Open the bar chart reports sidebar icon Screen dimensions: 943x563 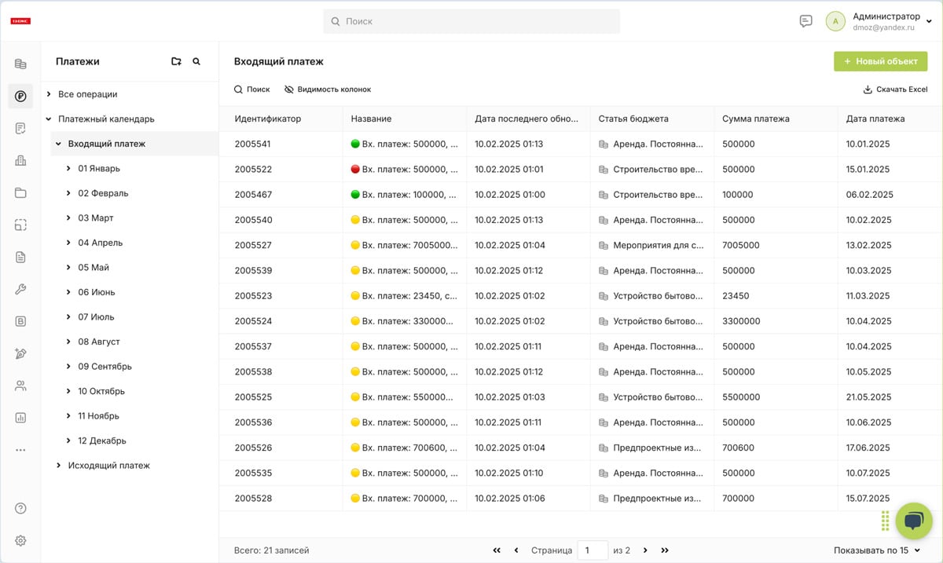[20, 418]
